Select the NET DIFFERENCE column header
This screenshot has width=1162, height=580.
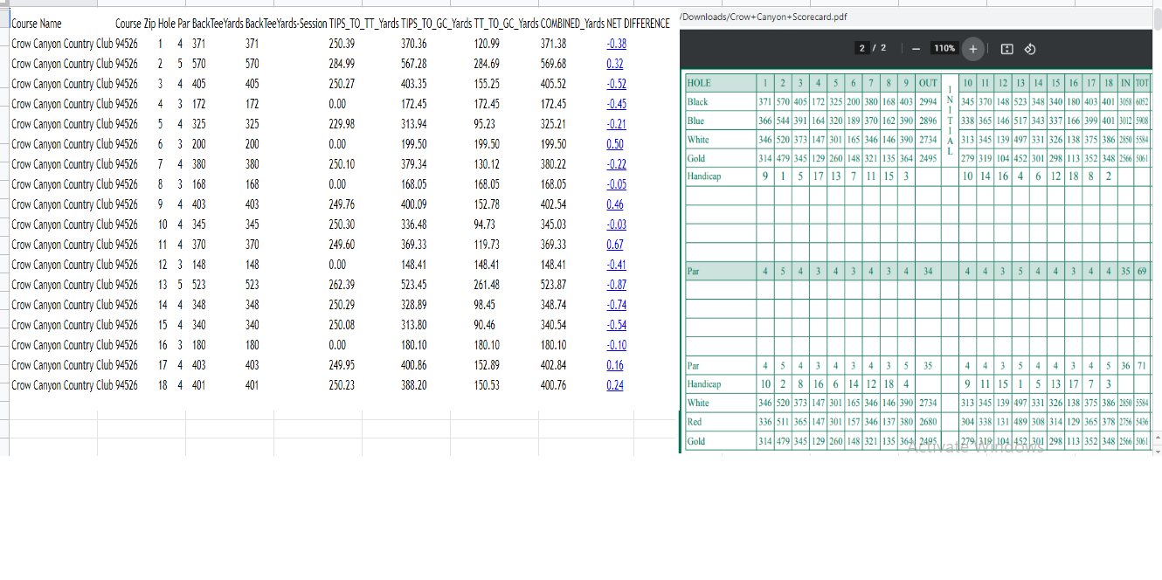[638, 24]
